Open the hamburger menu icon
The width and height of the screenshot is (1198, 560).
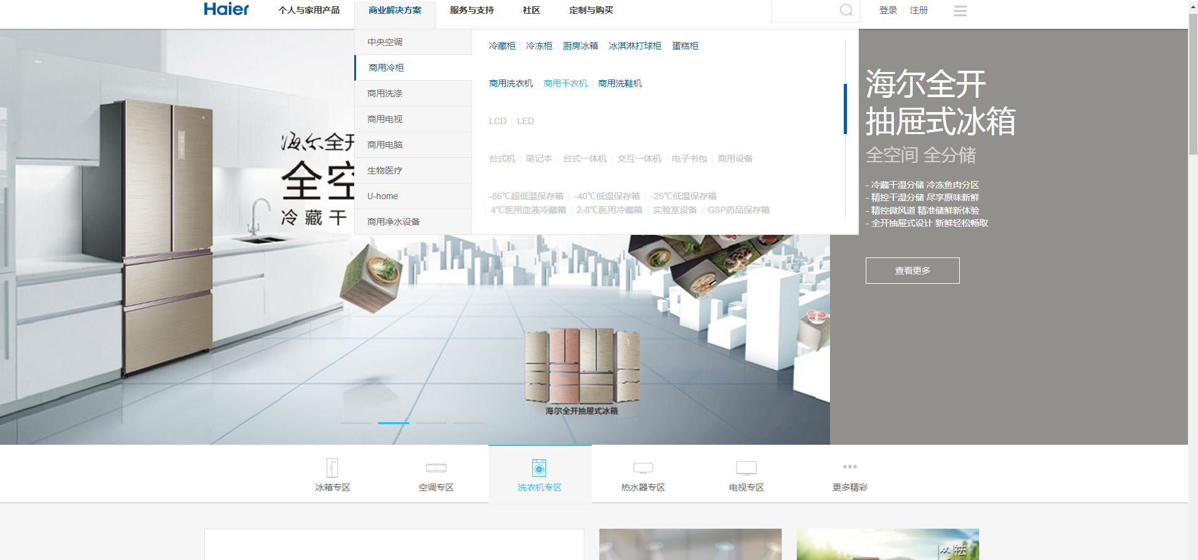(x=960, y=11)
